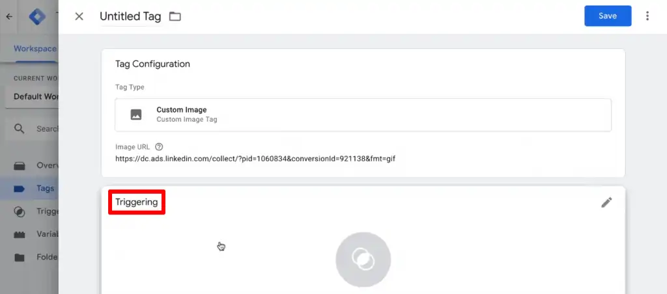
Task: Click the Triggering section heading
Action: [137, 202]
